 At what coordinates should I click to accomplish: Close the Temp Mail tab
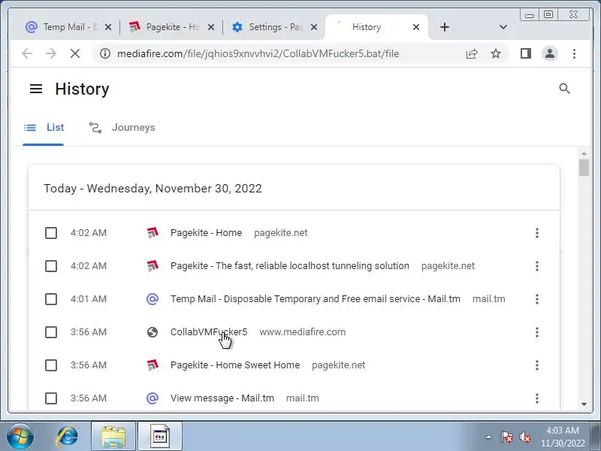[108, 27]
